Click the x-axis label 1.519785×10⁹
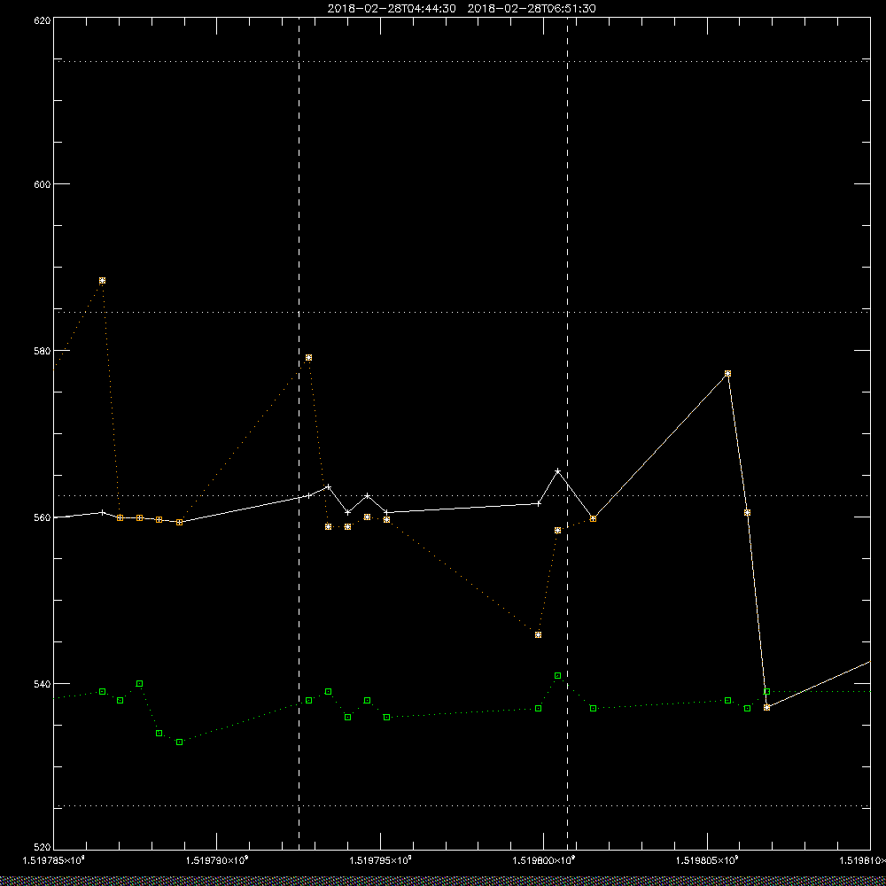The image size is (886, 886). point(53,860)
